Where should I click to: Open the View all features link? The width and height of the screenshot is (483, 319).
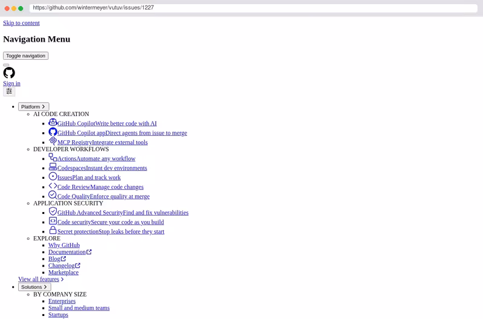coord(39,279)
